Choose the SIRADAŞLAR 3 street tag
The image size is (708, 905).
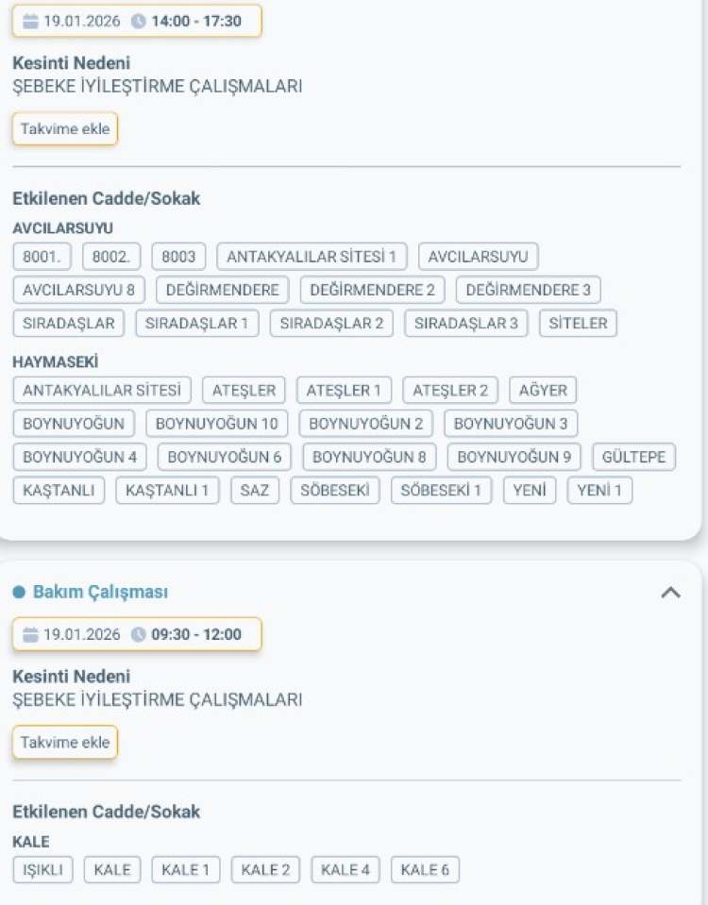coord(466,324)
